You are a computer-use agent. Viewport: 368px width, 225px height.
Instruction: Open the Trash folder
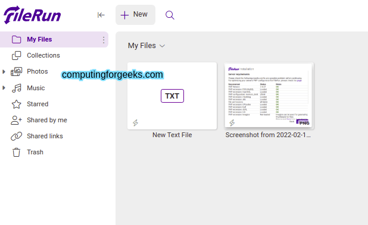coord(35,152)
